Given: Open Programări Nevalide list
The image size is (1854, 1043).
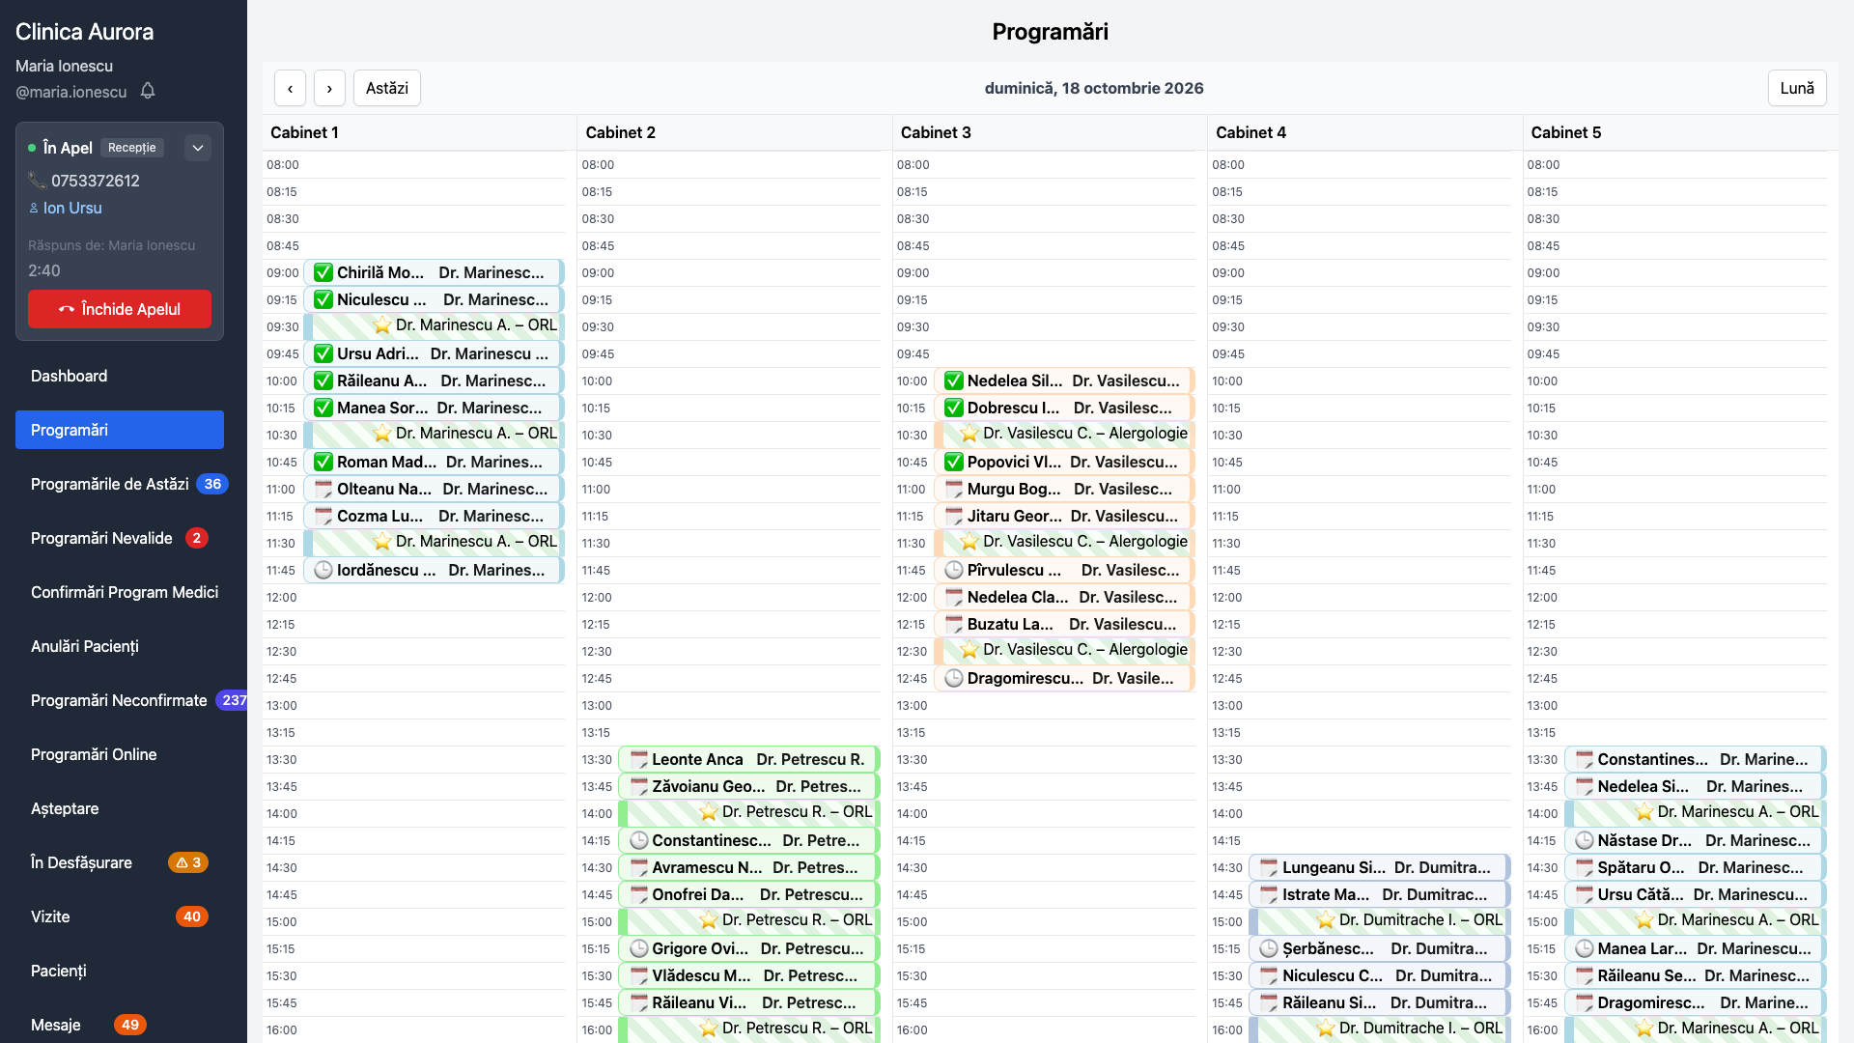Looking at the screenshot, I should pos(120,538).
